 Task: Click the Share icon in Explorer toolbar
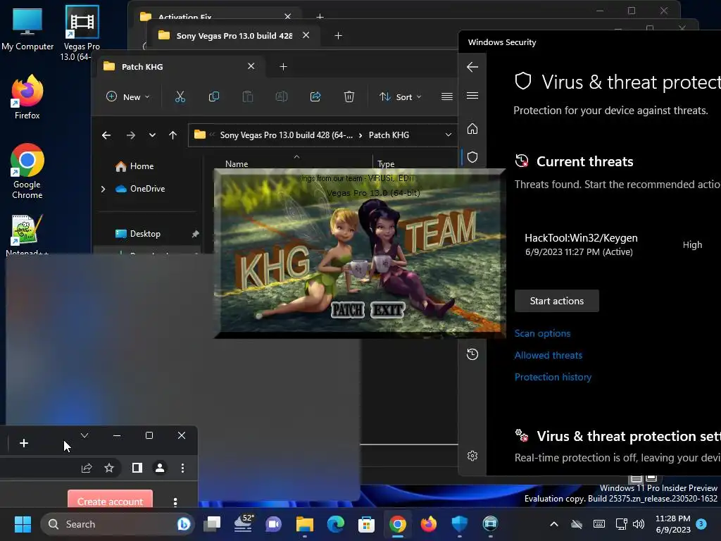point(315,97)
